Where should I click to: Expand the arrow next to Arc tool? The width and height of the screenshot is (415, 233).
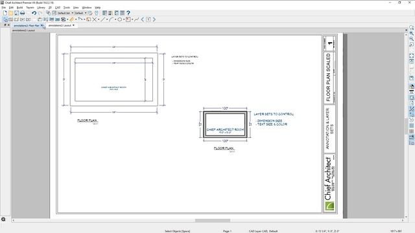coord(115,19)
